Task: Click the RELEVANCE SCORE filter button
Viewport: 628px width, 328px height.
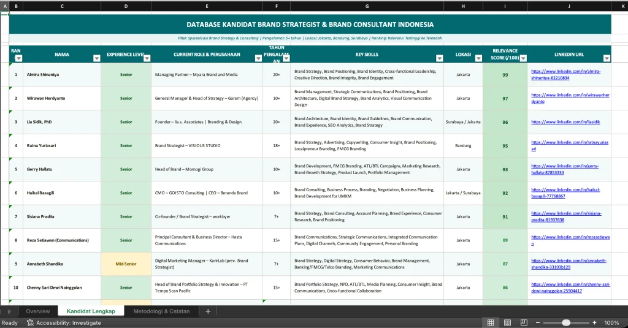Action: coord(523,58)
